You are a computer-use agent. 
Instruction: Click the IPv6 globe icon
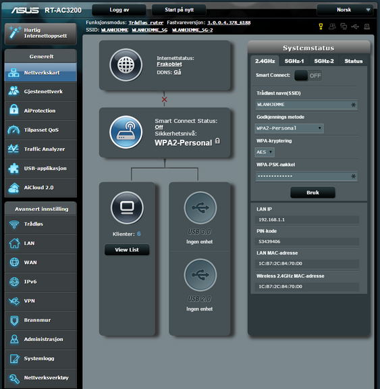[14, 282]
